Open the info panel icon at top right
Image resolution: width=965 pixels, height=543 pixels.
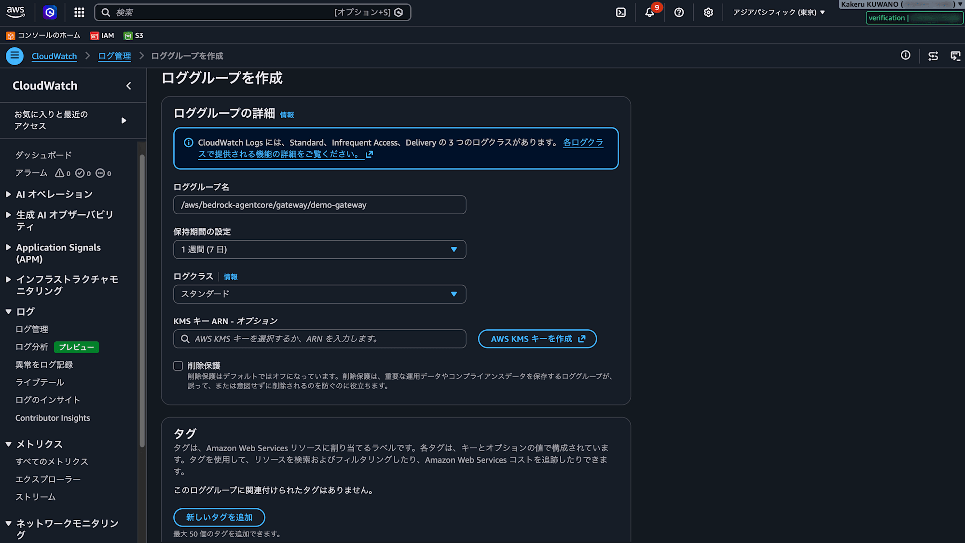(906, 56)
